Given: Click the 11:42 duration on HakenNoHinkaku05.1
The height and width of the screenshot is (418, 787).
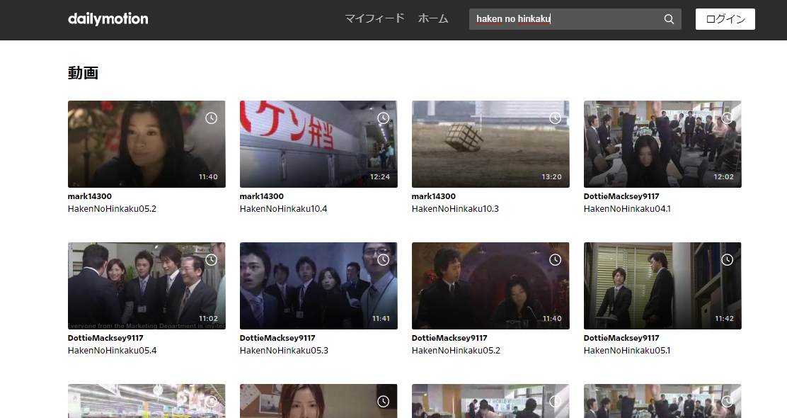Looking at the screenshot, I should pos(724,319).
